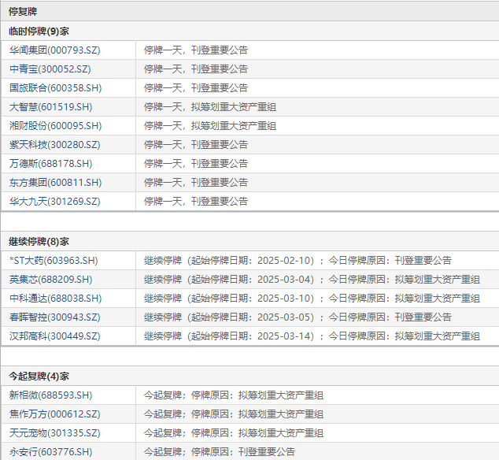Open 春晖智控(300943.SZ) stock link
The width and height of the screenshot is (499, 460).
(55, 317)
